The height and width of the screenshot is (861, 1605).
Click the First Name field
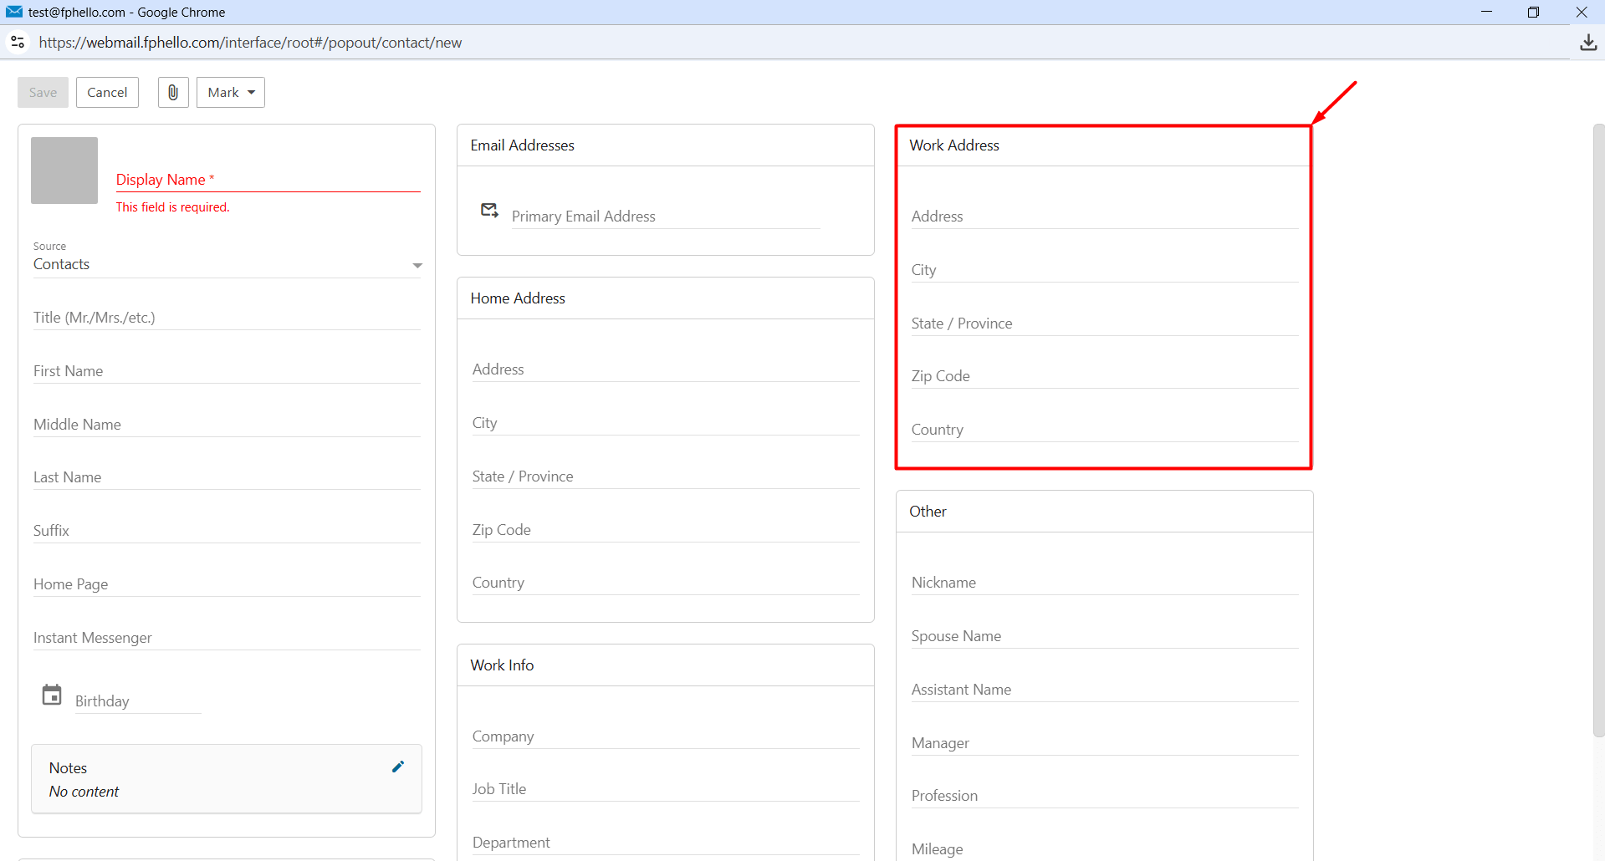(227, 371)
